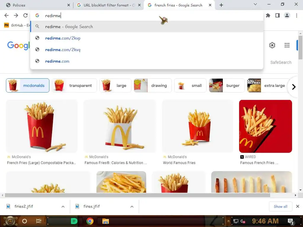This screenshot has width=303, height=227.
Task: Open the World Famous Fries title link
Action: click(179, 163)
